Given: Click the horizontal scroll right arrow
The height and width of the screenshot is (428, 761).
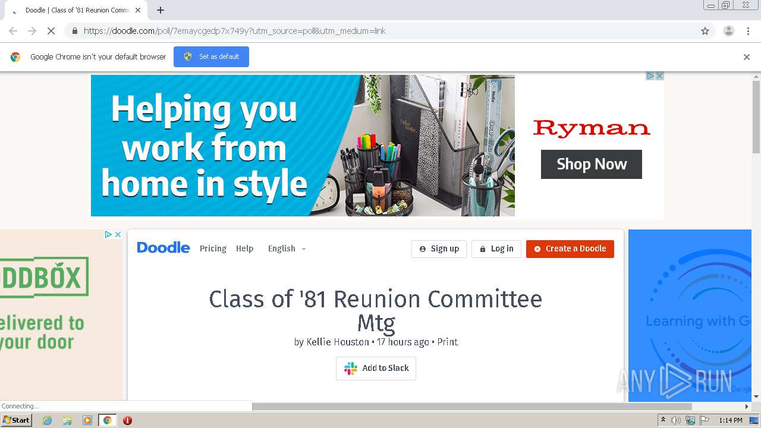Looking at the screenshot, I should pyautogui.click(x=747, y=407).
